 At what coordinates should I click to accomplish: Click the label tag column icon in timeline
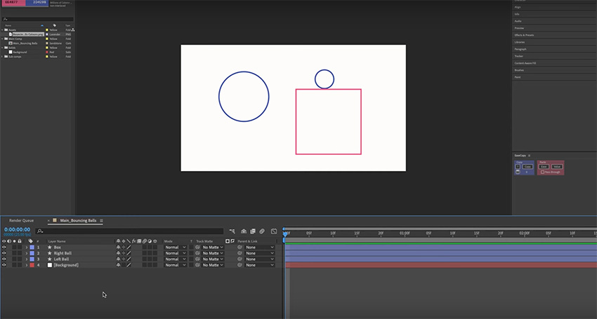tap(31, 241)
